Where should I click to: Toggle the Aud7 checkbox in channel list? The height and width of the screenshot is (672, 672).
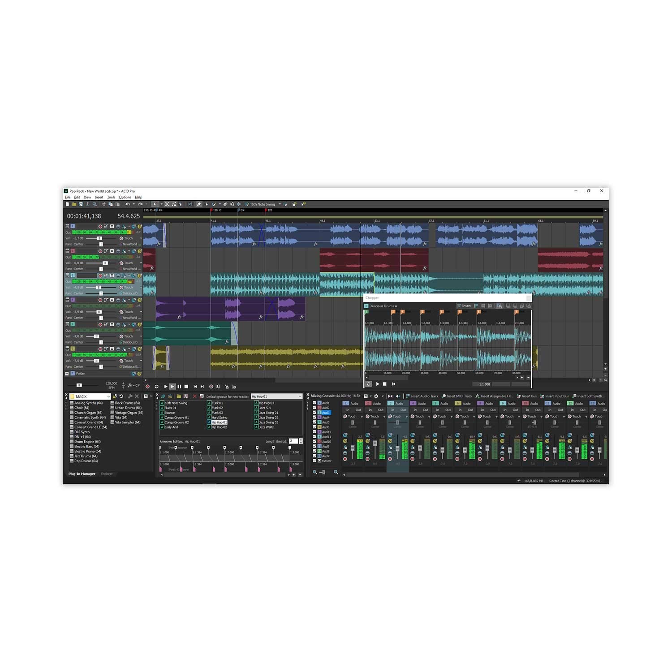[314, 456]
